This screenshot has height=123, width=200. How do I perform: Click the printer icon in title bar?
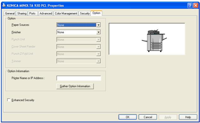point(4,5)
